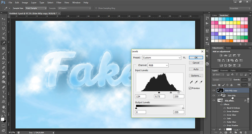Screen dimensions: 252x134
Task: Click the white output levels slider
Action: 183,108
